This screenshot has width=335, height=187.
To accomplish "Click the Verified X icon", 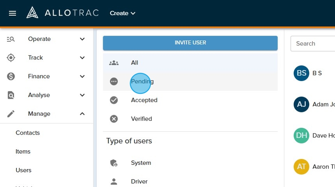I will (x=114, y=119).
